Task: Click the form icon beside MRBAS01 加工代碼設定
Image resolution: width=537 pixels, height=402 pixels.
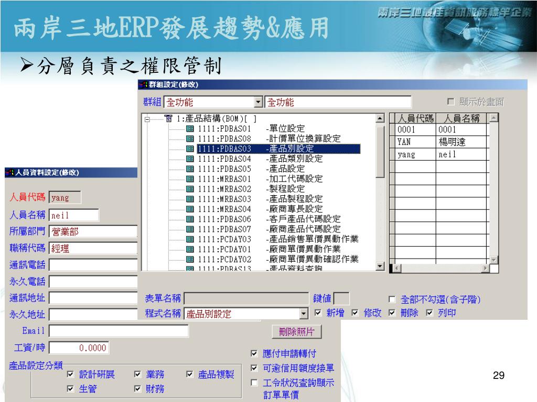Action: click(190, 179)
